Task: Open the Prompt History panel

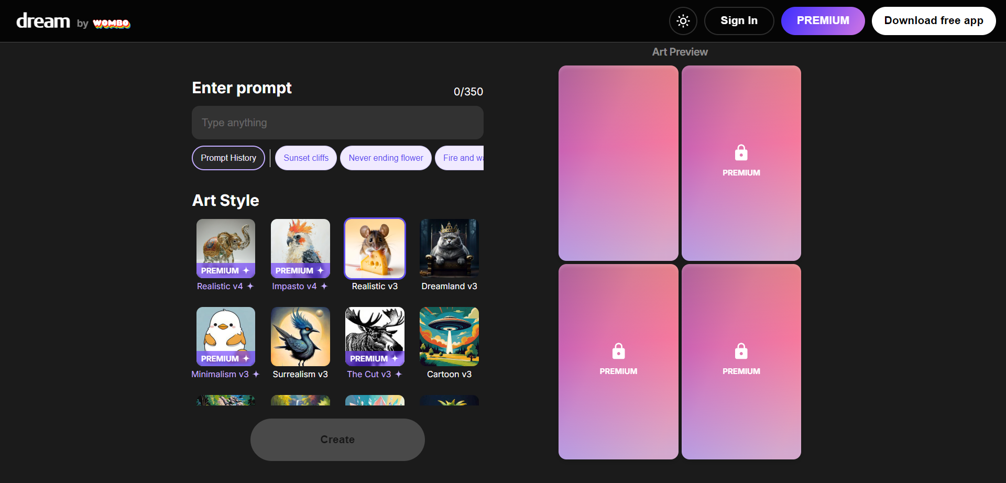Action: pyautogui.click(x=228, y=158)
